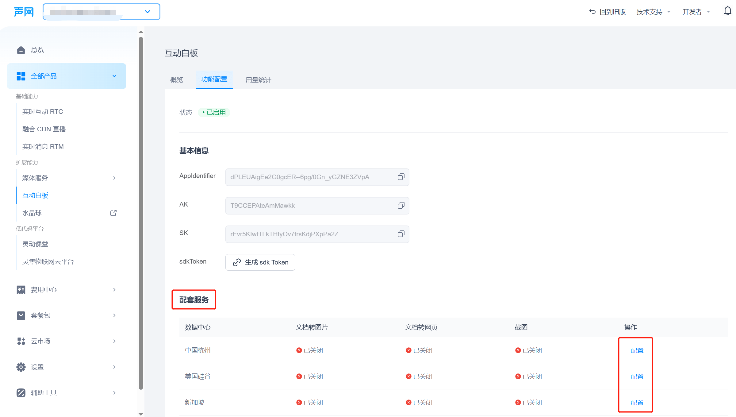Click the SK field
Image resolution: width=736 pixels, height=417 pixels.
[x=317, y=234]
